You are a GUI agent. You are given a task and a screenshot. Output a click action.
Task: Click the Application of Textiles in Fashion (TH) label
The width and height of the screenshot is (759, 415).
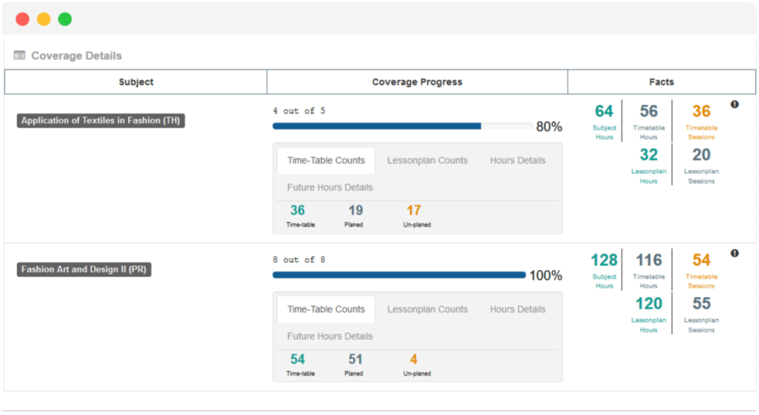click(x=100, y=120)
